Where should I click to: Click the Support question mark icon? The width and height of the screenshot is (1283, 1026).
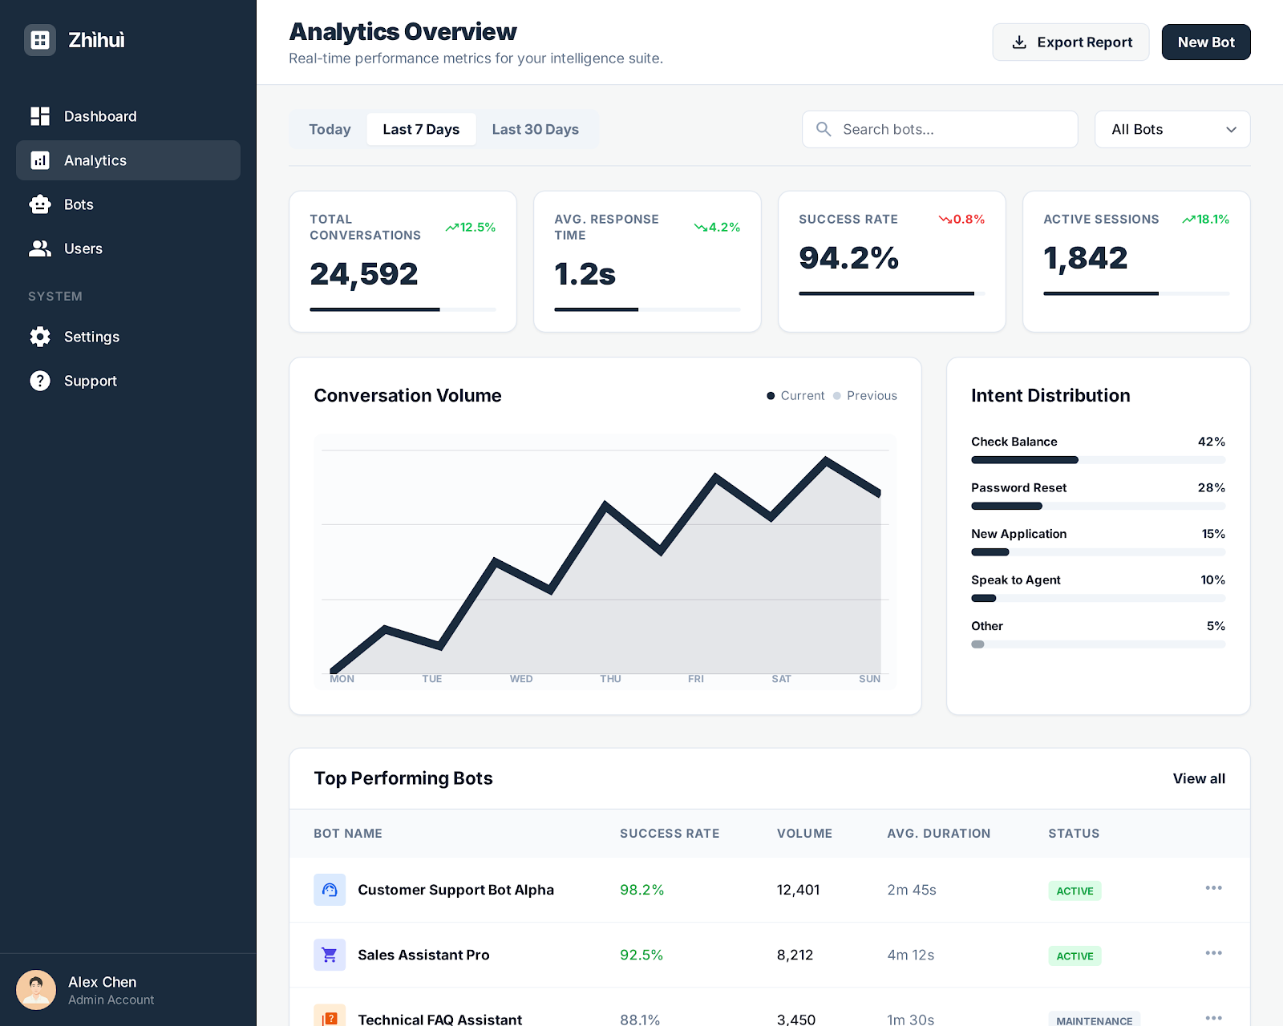(40, 381)
